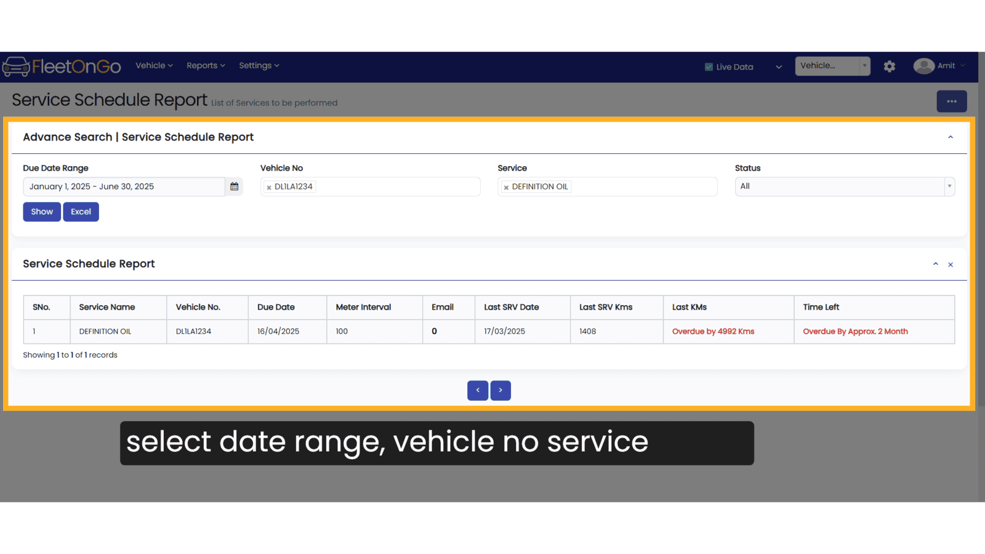This screenshot has height=554, width=985.
Task: Sort by Vehicle No. column header
Action: 207,307
